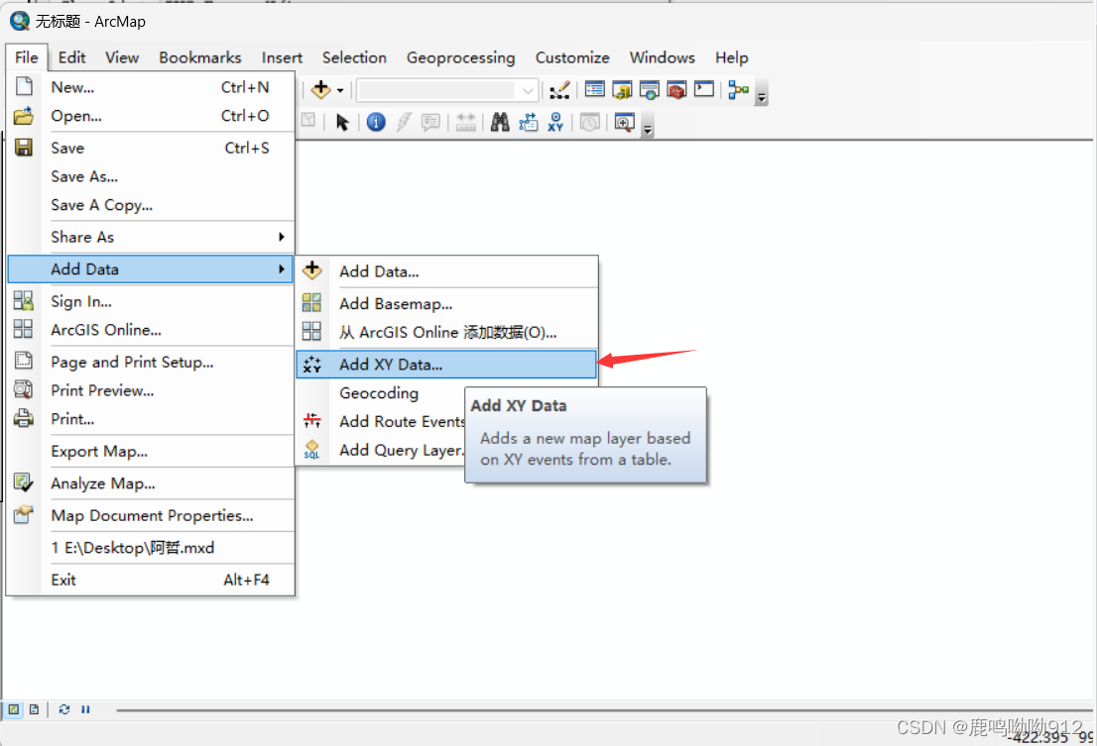The image size is (1097, 746).
Task: Open the Edit menu
Action: click(71, 57)
